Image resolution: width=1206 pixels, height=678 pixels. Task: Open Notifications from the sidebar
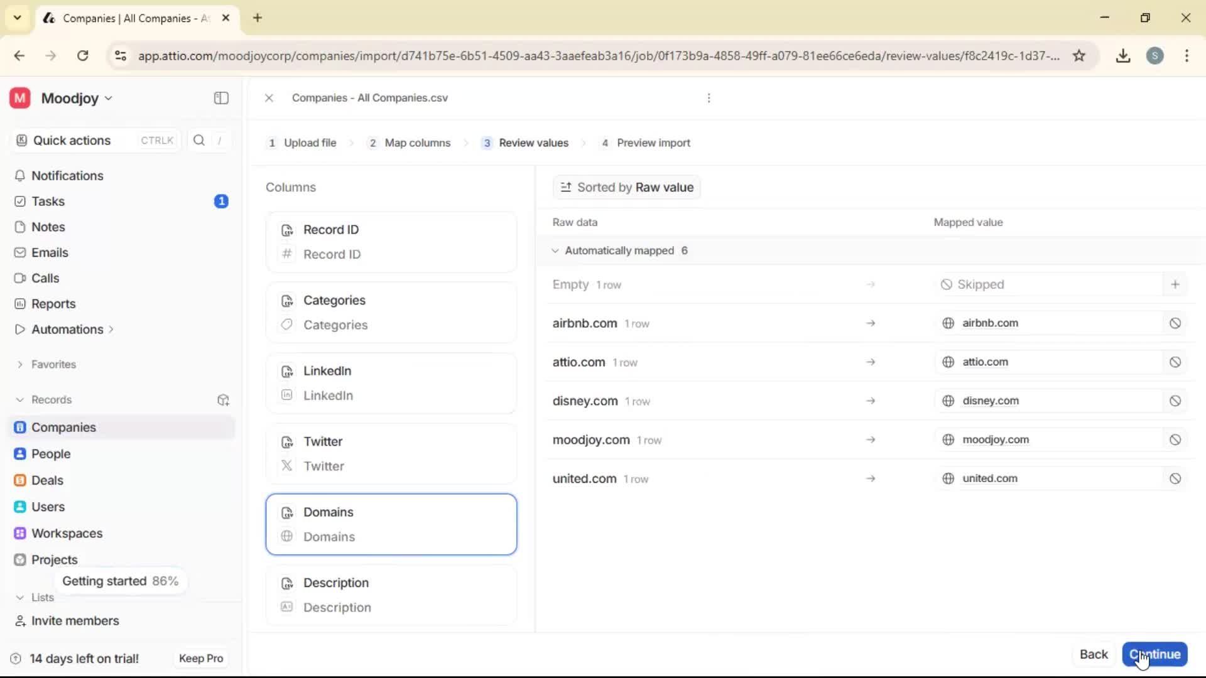coord(67,176)
